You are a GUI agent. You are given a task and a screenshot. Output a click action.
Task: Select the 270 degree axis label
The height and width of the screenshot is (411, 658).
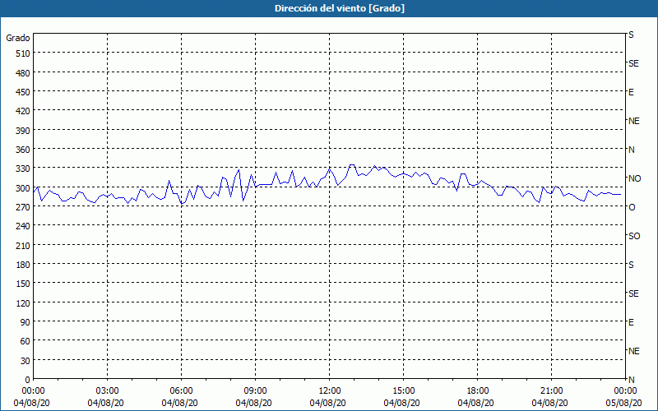[24, 207]
